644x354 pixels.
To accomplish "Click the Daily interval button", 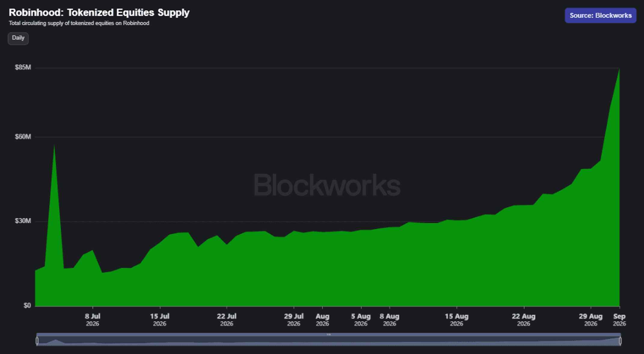I will (18, 38).
